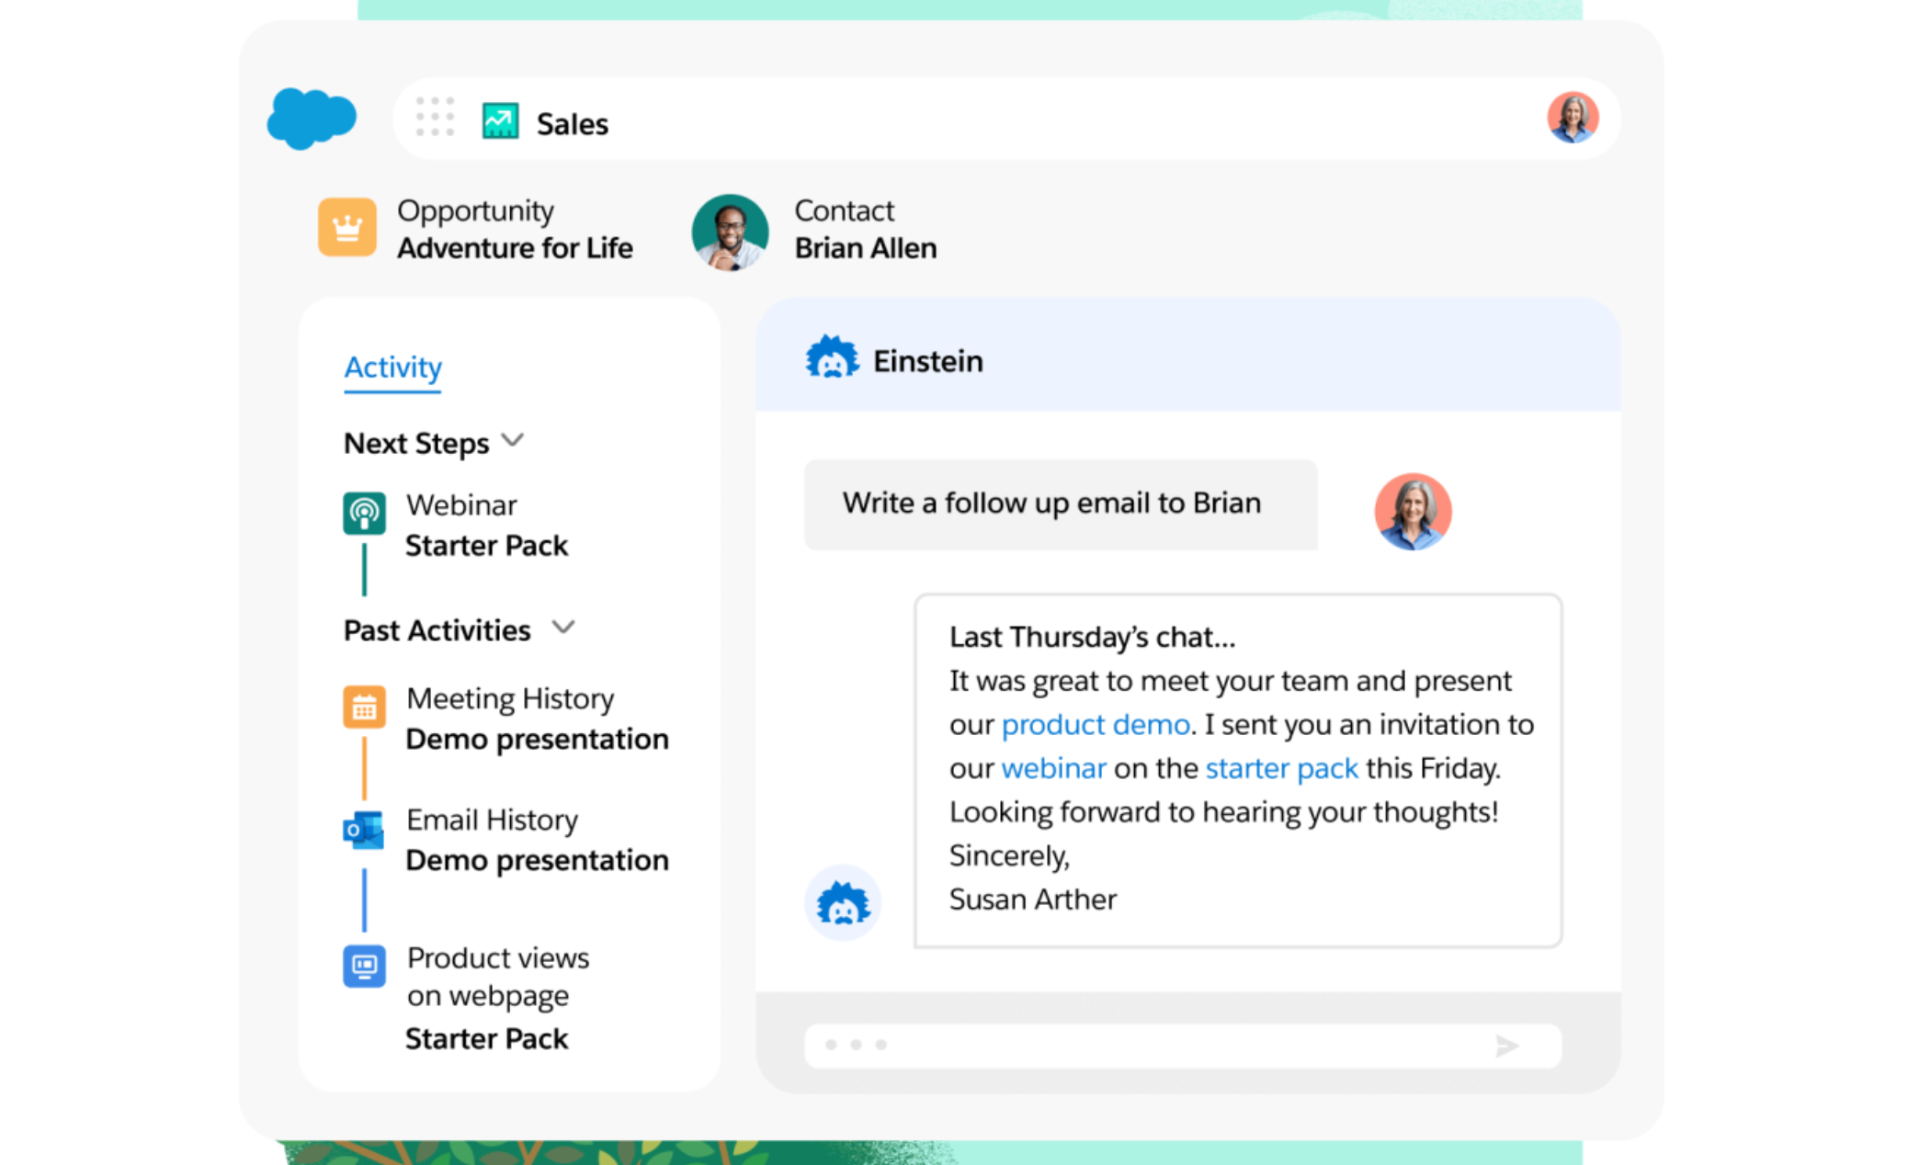Click the Meeting History calendar icon
Image resolution: width=1908 pixels, height=1165 pixels.
364,707
